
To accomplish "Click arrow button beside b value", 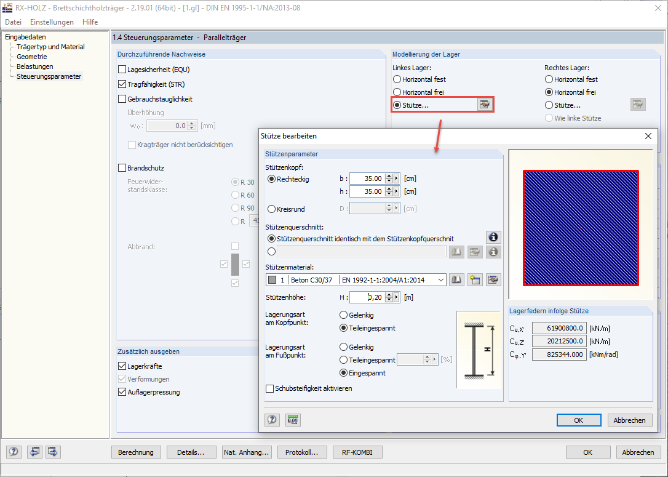I will (x=397, y=178).
